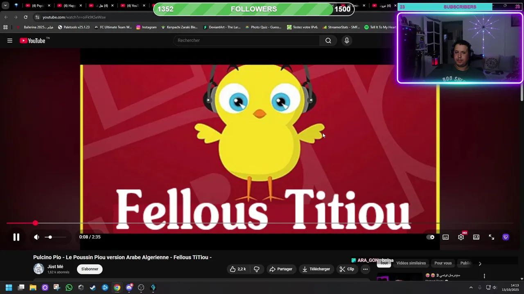Open the Testez votre IPv6 bookmark
Screen dimensions: 524x294
pos(303,27)
